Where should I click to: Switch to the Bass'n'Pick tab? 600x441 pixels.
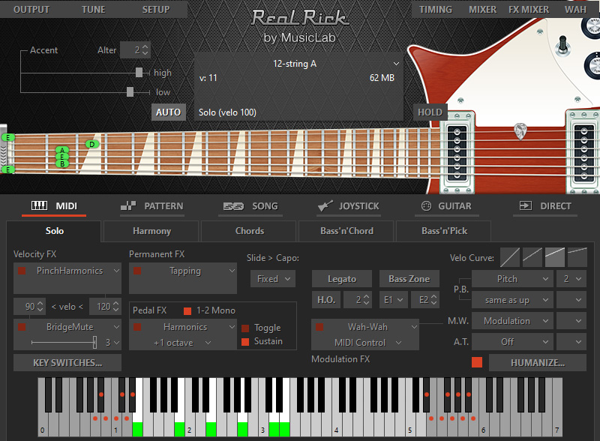[x=444, y=231]
